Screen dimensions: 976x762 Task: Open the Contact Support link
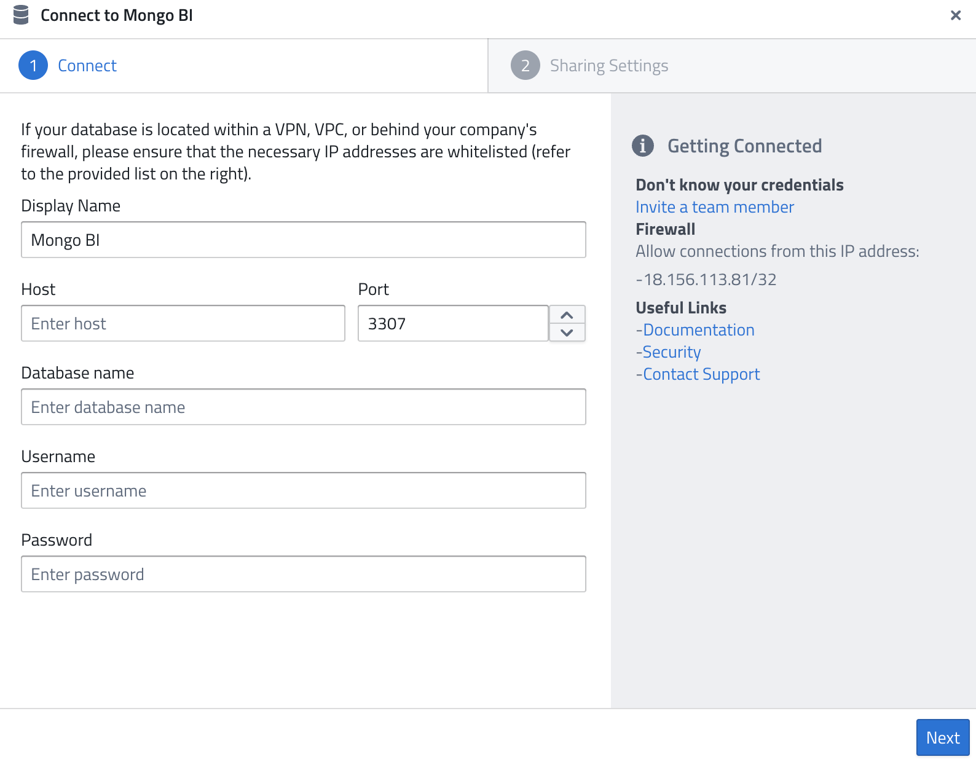(x=701, y=374)
